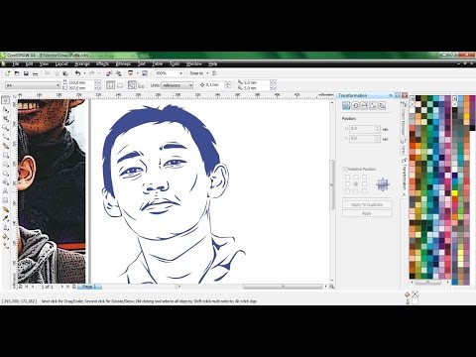476x357 pixels.
Task: Pick the white swatch in right palette
Action: click(x=454, y=170)
